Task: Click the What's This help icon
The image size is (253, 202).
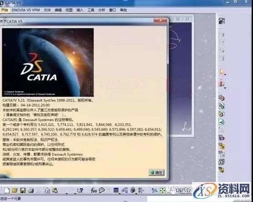Action: 80,191
